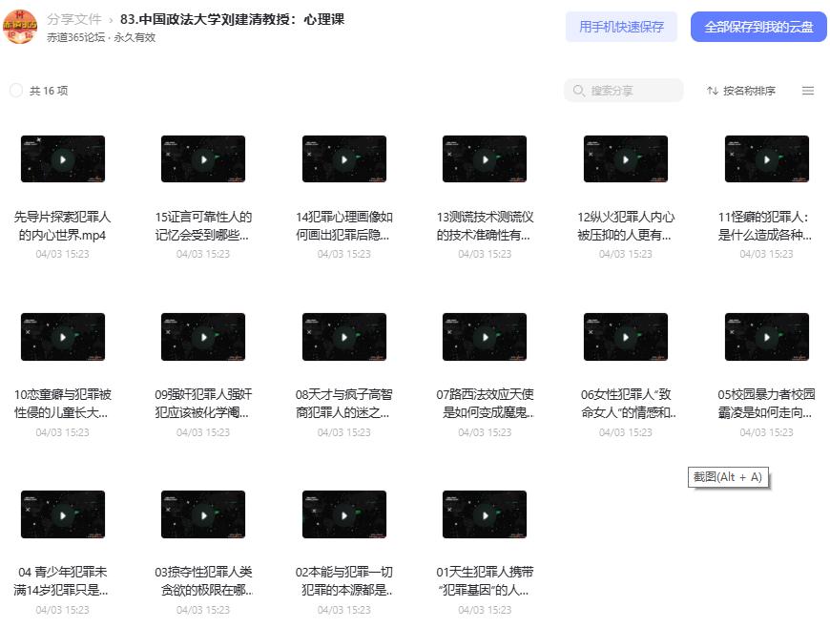
Task: Go to 分享文件 breadcrumb
Action: pyautogui.click(x=74, y=19)
